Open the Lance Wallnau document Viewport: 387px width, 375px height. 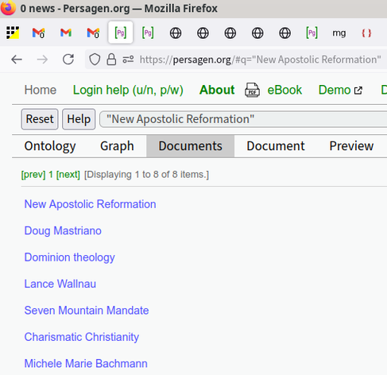coord(60,284)
